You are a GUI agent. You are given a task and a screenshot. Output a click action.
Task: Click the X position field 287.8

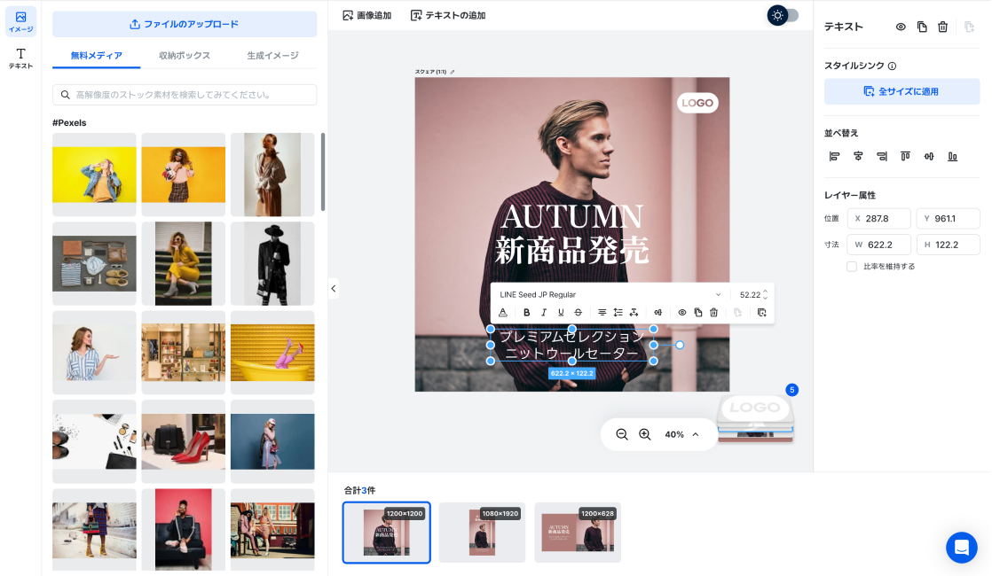878,219
